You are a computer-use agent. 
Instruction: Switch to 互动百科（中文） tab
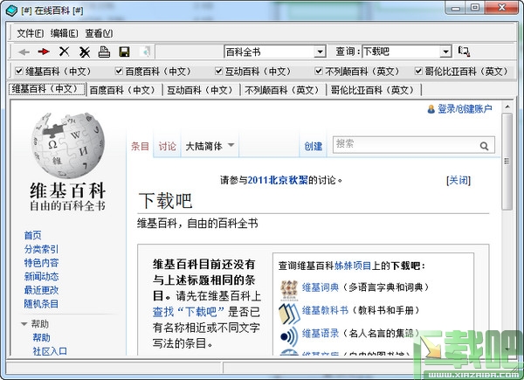pyautogui.click(x=201, y=90)
